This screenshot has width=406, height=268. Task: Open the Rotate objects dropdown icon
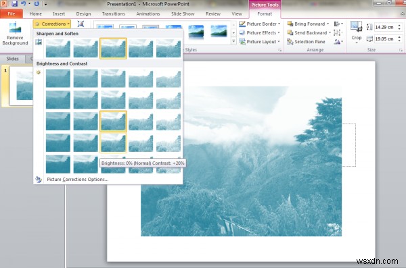click(x=338, y=42)
